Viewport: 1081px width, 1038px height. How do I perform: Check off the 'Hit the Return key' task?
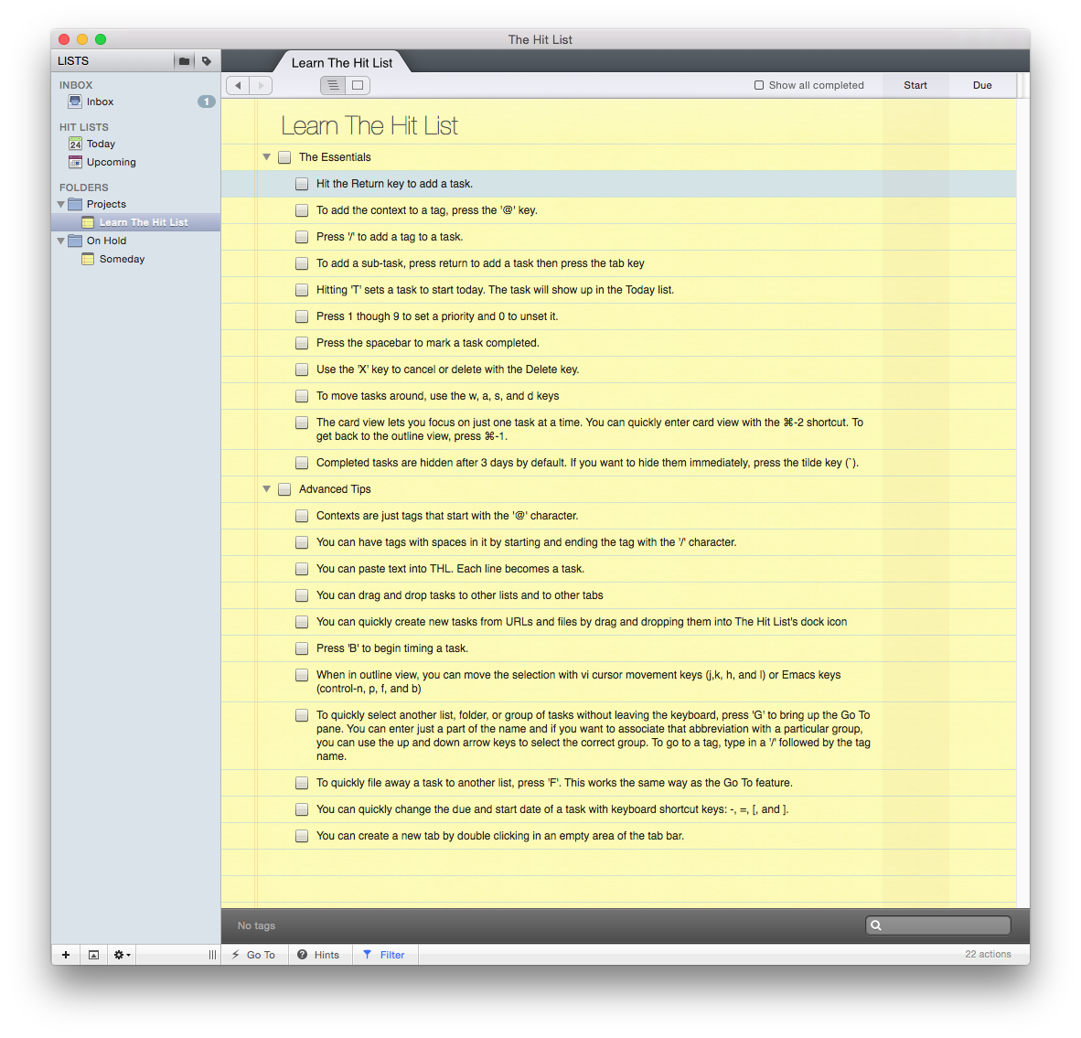click(x=302, y=184)
